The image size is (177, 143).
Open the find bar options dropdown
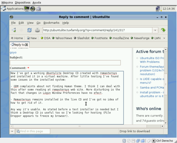[x=12, y=131]
